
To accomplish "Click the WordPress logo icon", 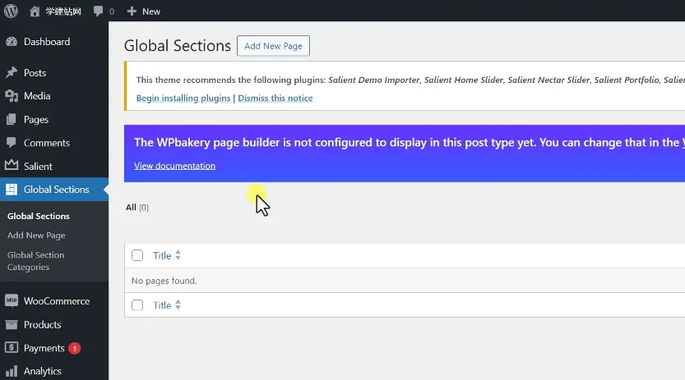I will [x=11, y=11].
